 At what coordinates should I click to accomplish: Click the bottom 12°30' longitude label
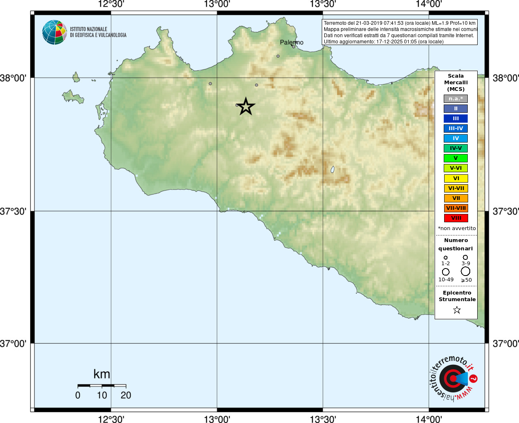tap(111, 419)
